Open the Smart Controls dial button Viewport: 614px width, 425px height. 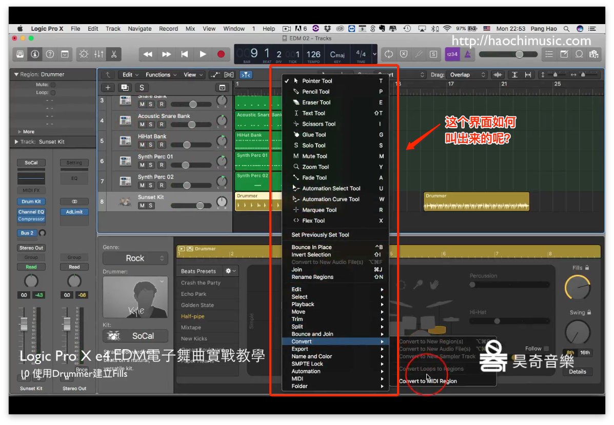pyautogui.click(x=84, y=54)
